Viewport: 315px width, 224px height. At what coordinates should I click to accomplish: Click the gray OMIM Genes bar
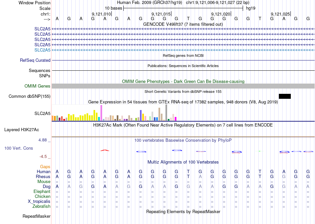[x=183, y=86]
